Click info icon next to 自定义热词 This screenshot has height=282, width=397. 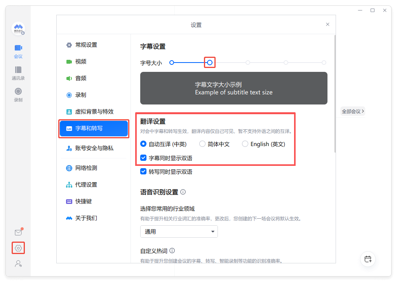click(172, 251)
